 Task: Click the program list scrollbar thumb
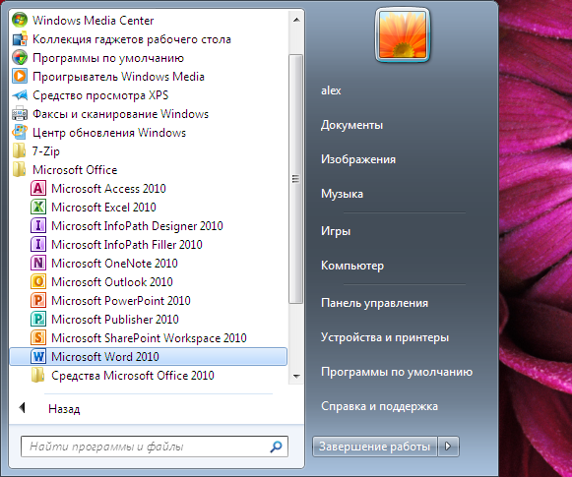[x=296, y=179]
